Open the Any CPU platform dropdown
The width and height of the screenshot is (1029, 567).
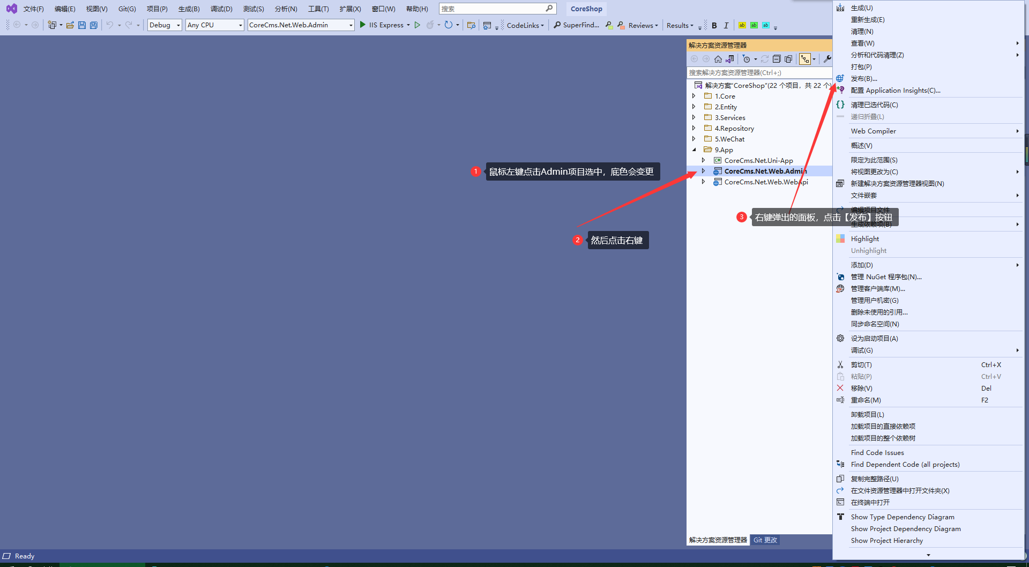(214, 25)
